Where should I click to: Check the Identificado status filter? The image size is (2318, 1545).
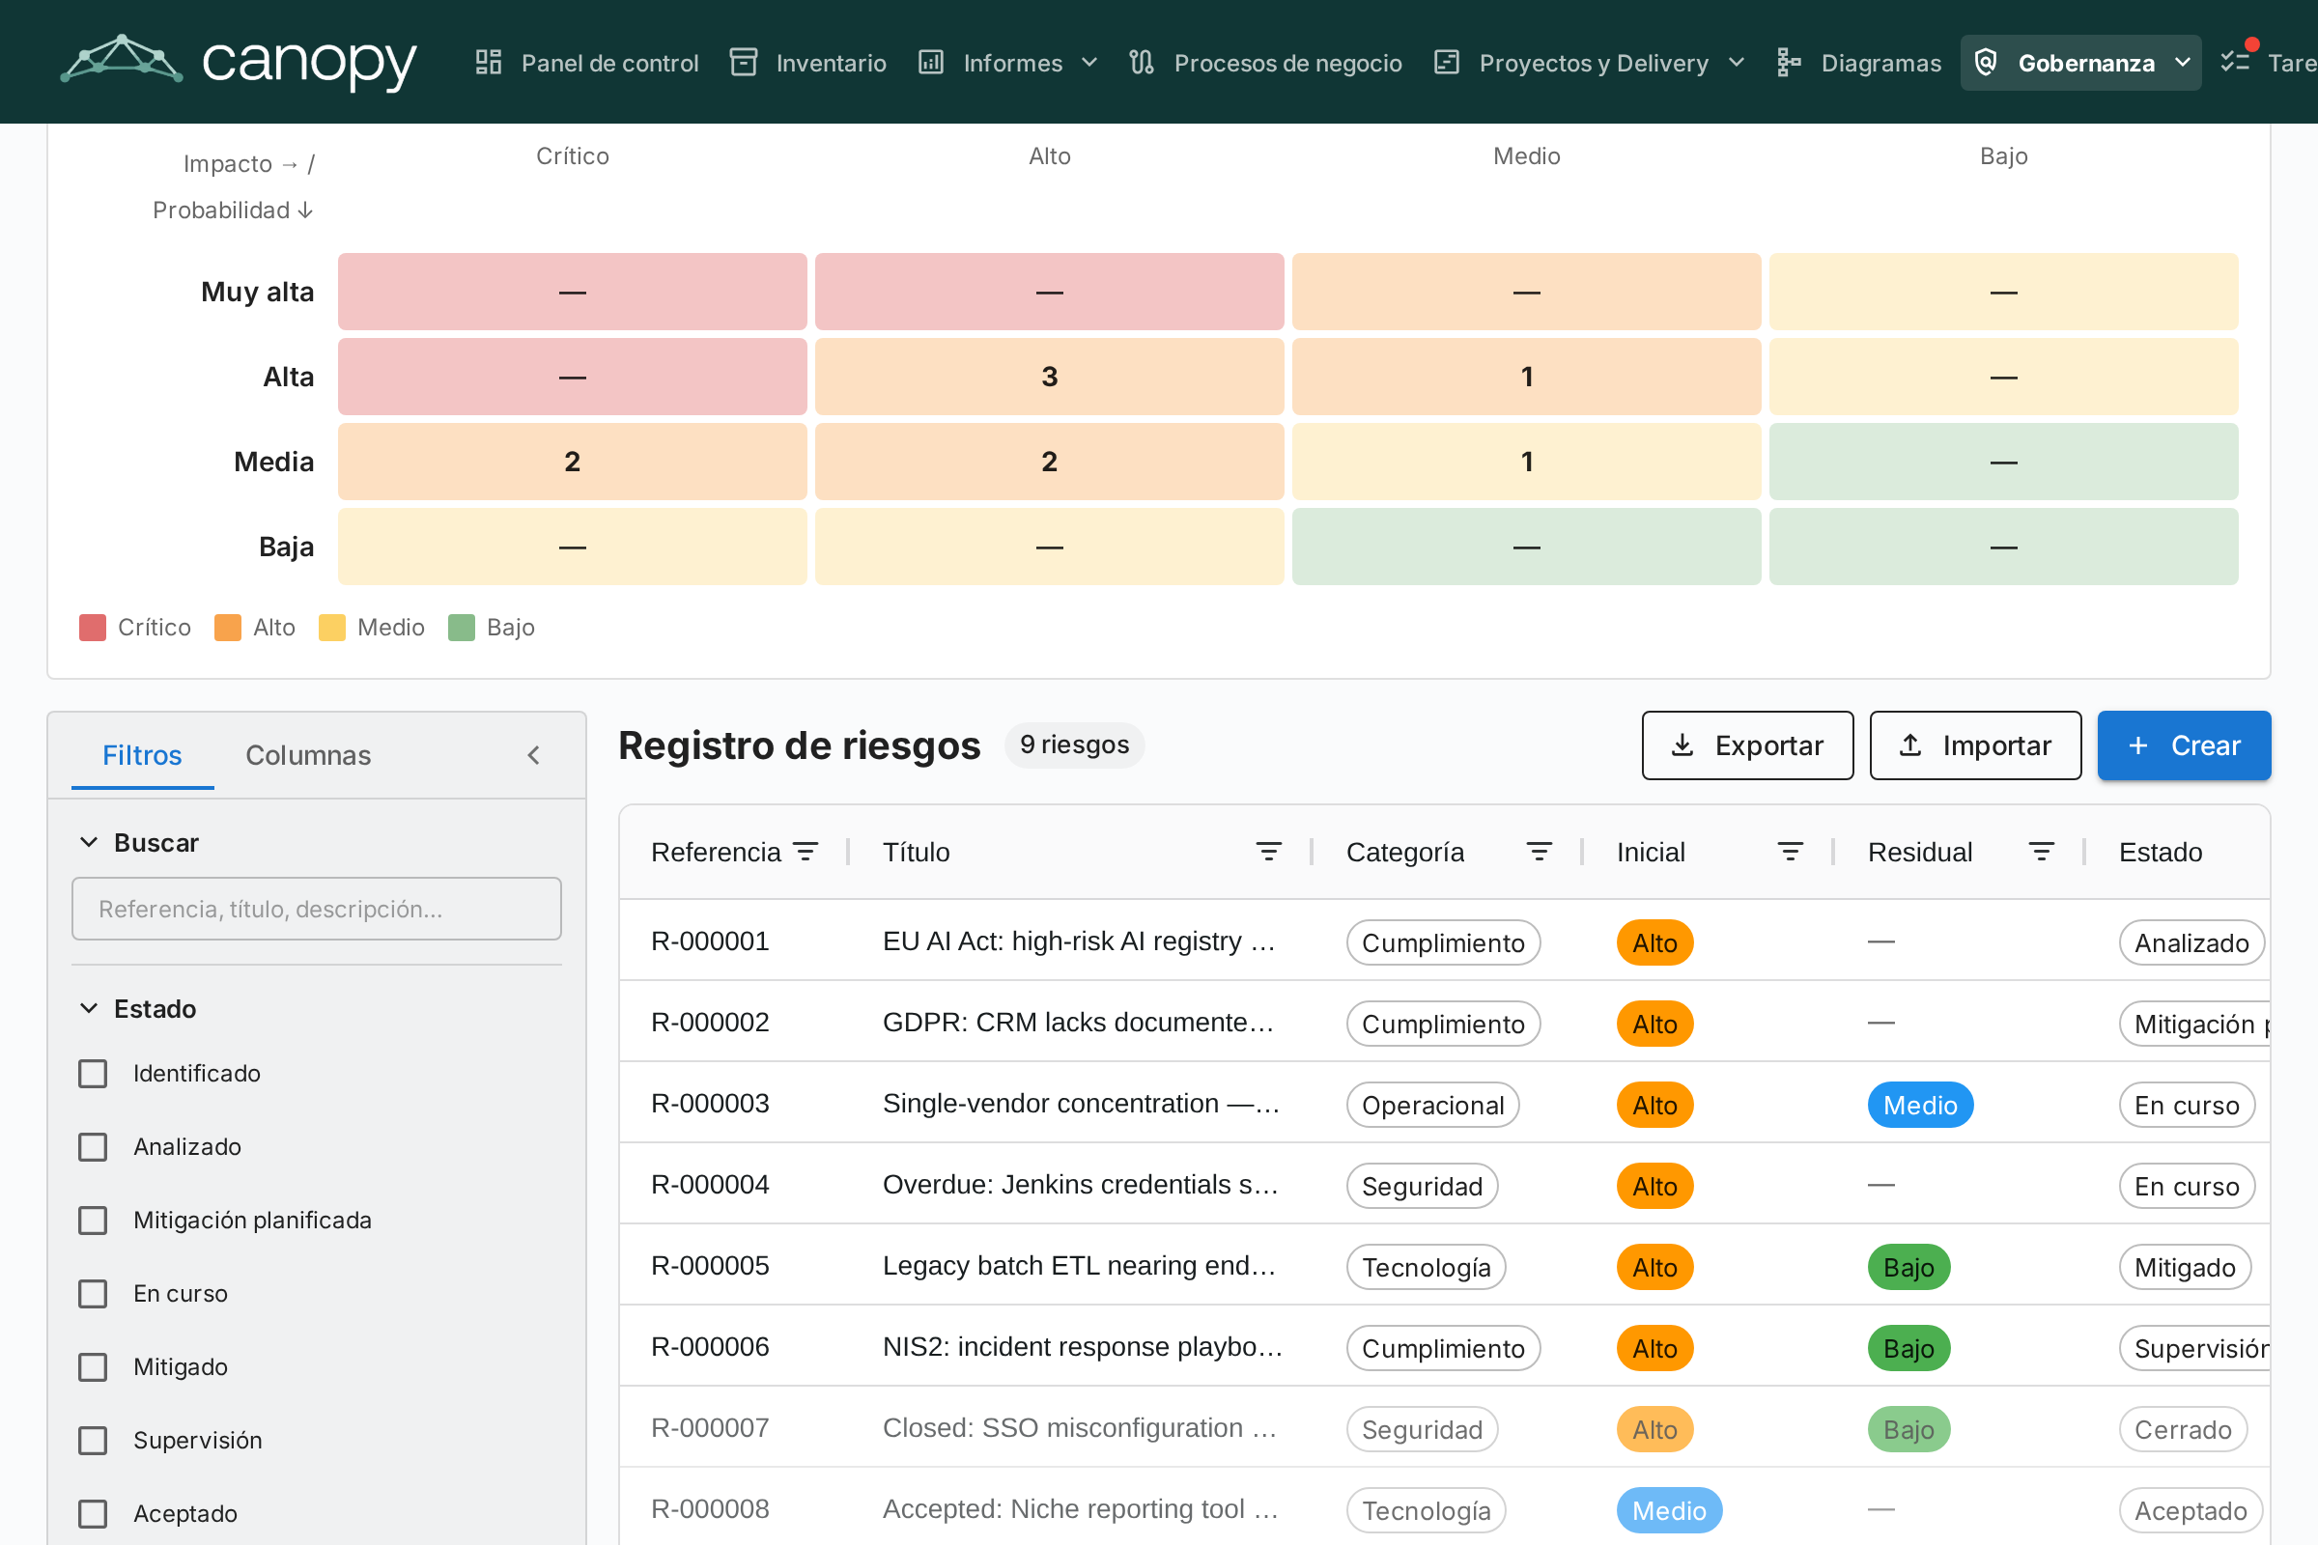pyautogui.click(x=93, y=1074)
